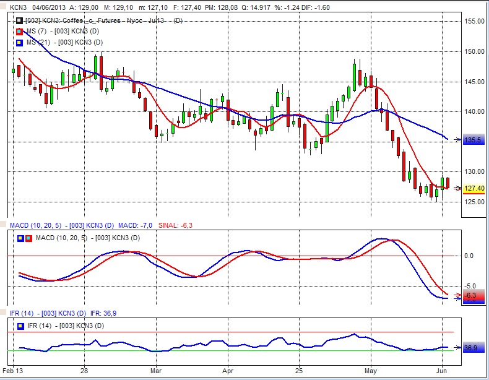The height and width of the screenshot is (380, 489).
Task: Click the arrow pointing to the 135.5 label
Action: (457, 140)
